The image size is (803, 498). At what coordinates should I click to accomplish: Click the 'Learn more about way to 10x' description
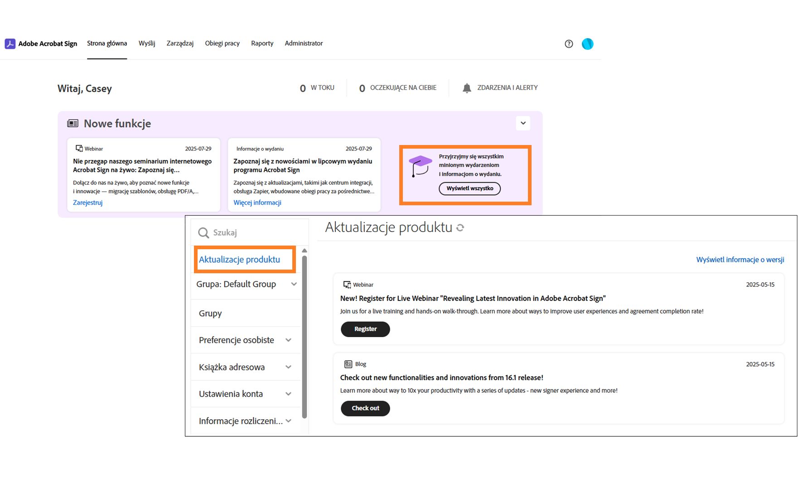479,391
